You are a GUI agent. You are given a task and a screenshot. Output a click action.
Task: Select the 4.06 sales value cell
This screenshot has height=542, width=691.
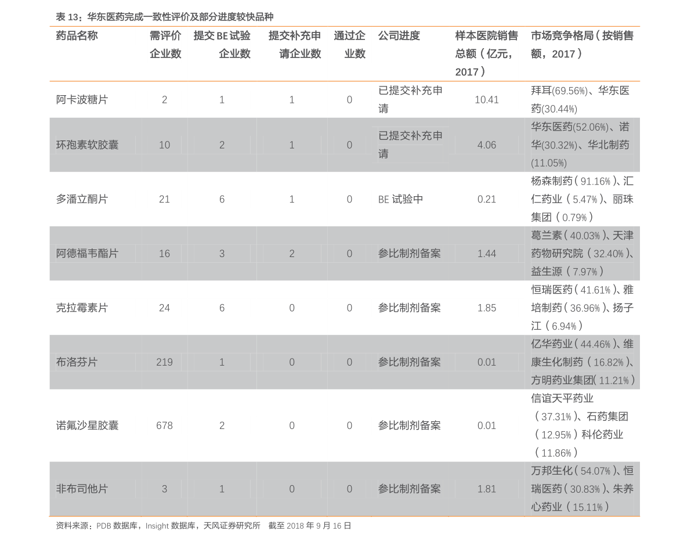pyautogui.click(x=486, y=145)
